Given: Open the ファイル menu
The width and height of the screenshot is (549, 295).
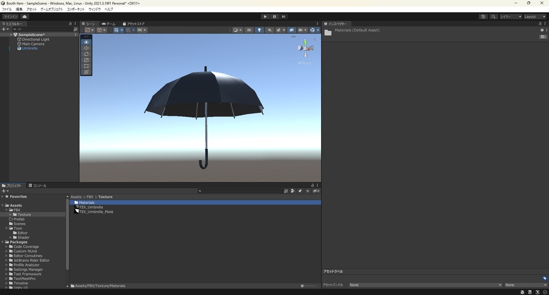Looking at the screenshot, I should [6, 9].
